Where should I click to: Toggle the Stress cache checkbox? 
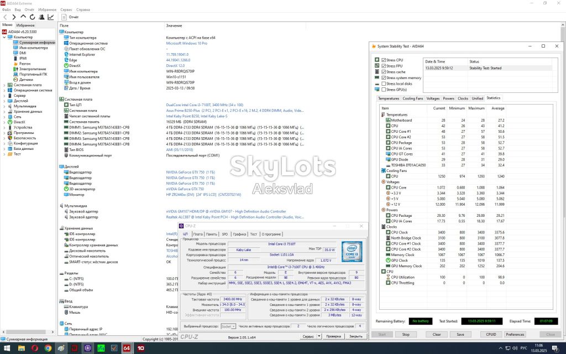[x=384, y=72]
